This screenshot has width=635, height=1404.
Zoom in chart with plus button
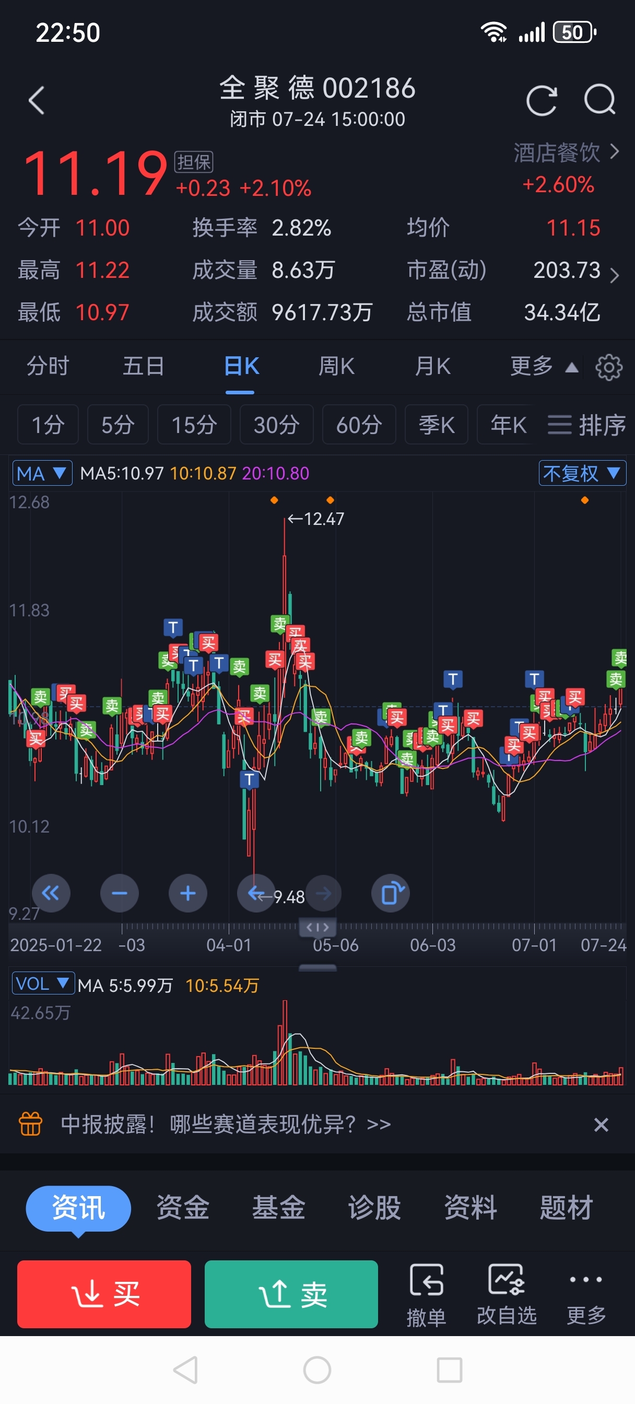(x=188, y=893)
